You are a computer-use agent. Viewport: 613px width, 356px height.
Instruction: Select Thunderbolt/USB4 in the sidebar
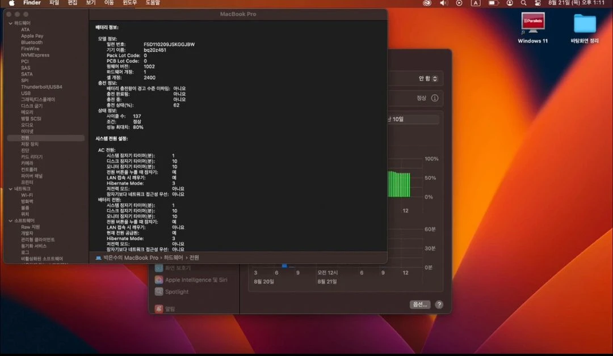coord(41,87)
